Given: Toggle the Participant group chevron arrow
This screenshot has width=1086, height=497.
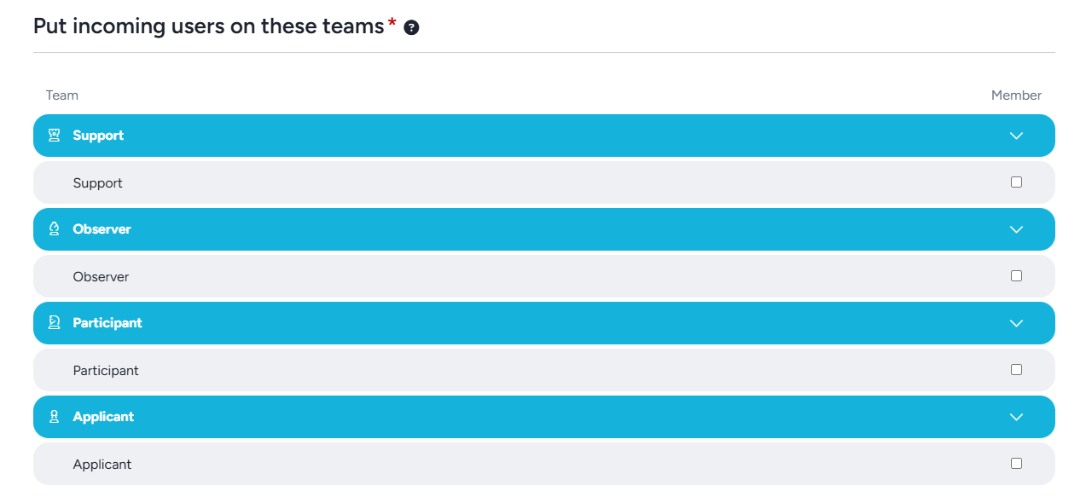Looking at the screenshot, I should click(x=1016, y=323).
